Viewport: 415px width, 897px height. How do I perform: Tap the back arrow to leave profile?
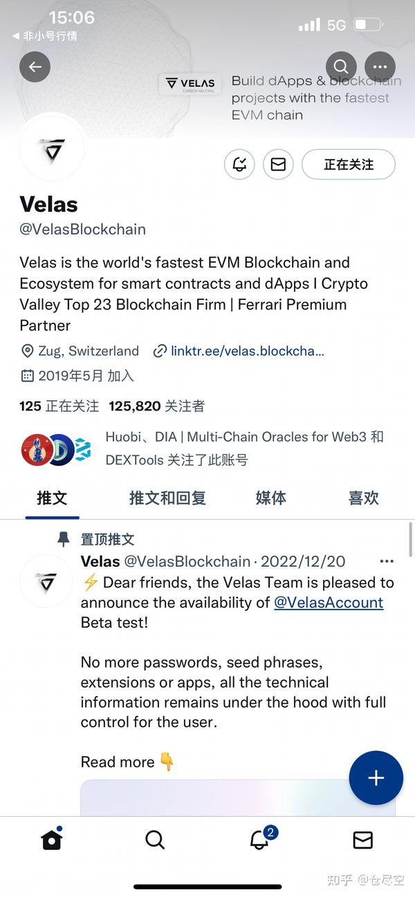(x=35, y=66)
